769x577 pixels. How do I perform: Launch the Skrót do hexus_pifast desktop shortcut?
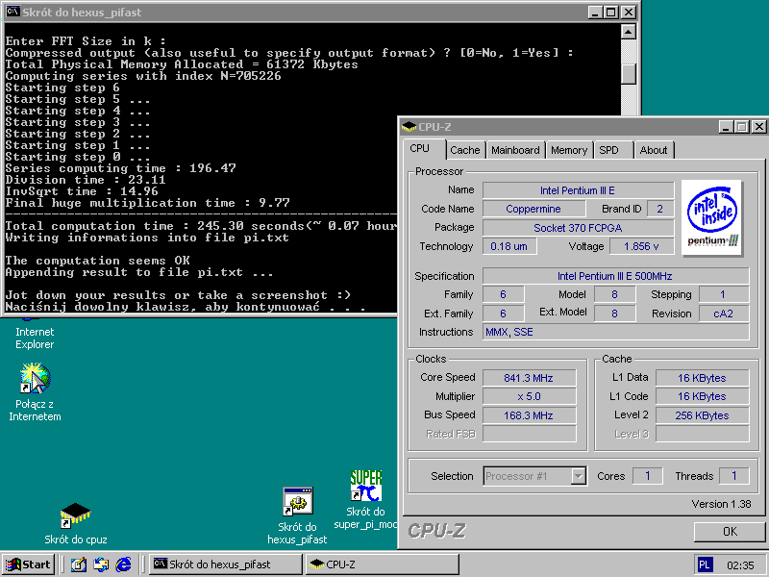click(297, 515)
